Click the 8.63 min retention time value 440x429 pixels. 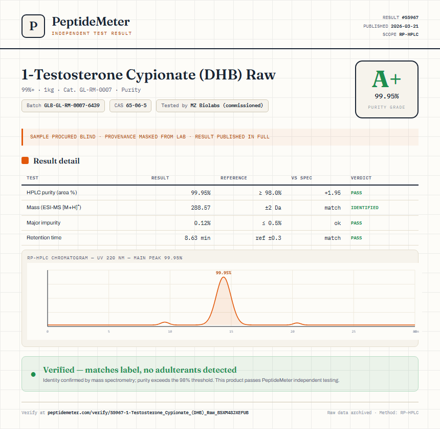point(197,238)
